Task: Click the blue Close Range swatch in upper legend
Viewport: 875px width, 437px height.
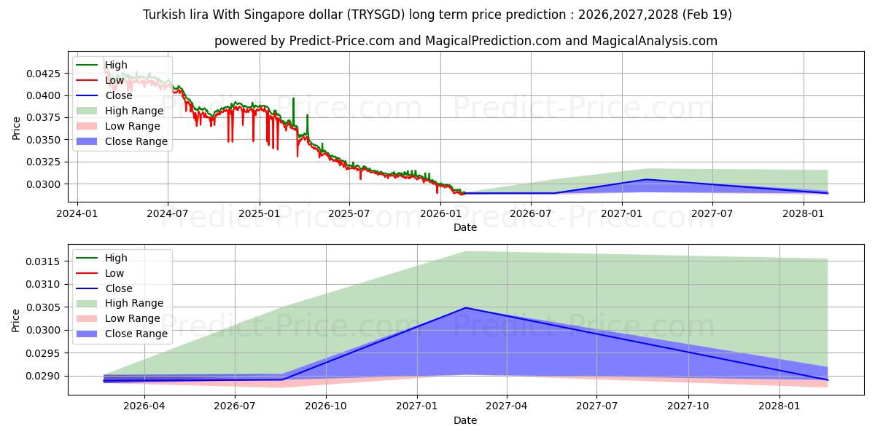Action: [87, 141]
